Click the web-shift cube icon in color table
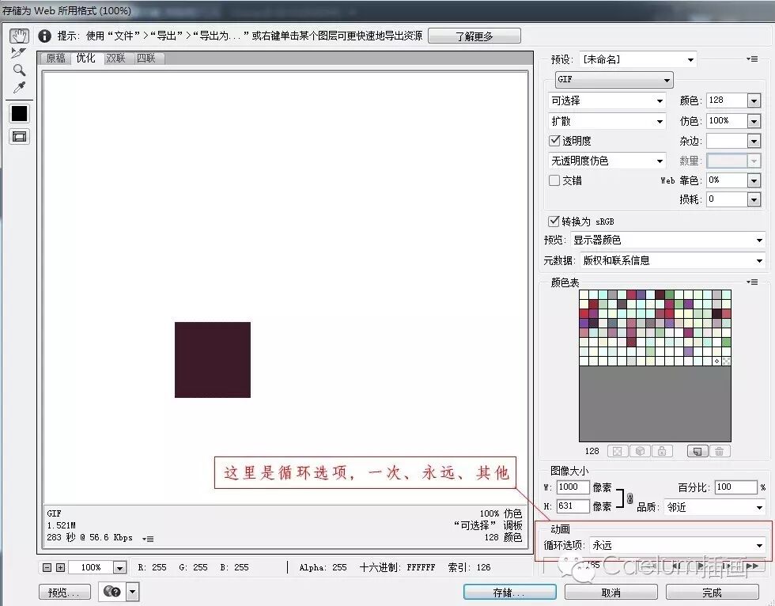 point(638,451)
